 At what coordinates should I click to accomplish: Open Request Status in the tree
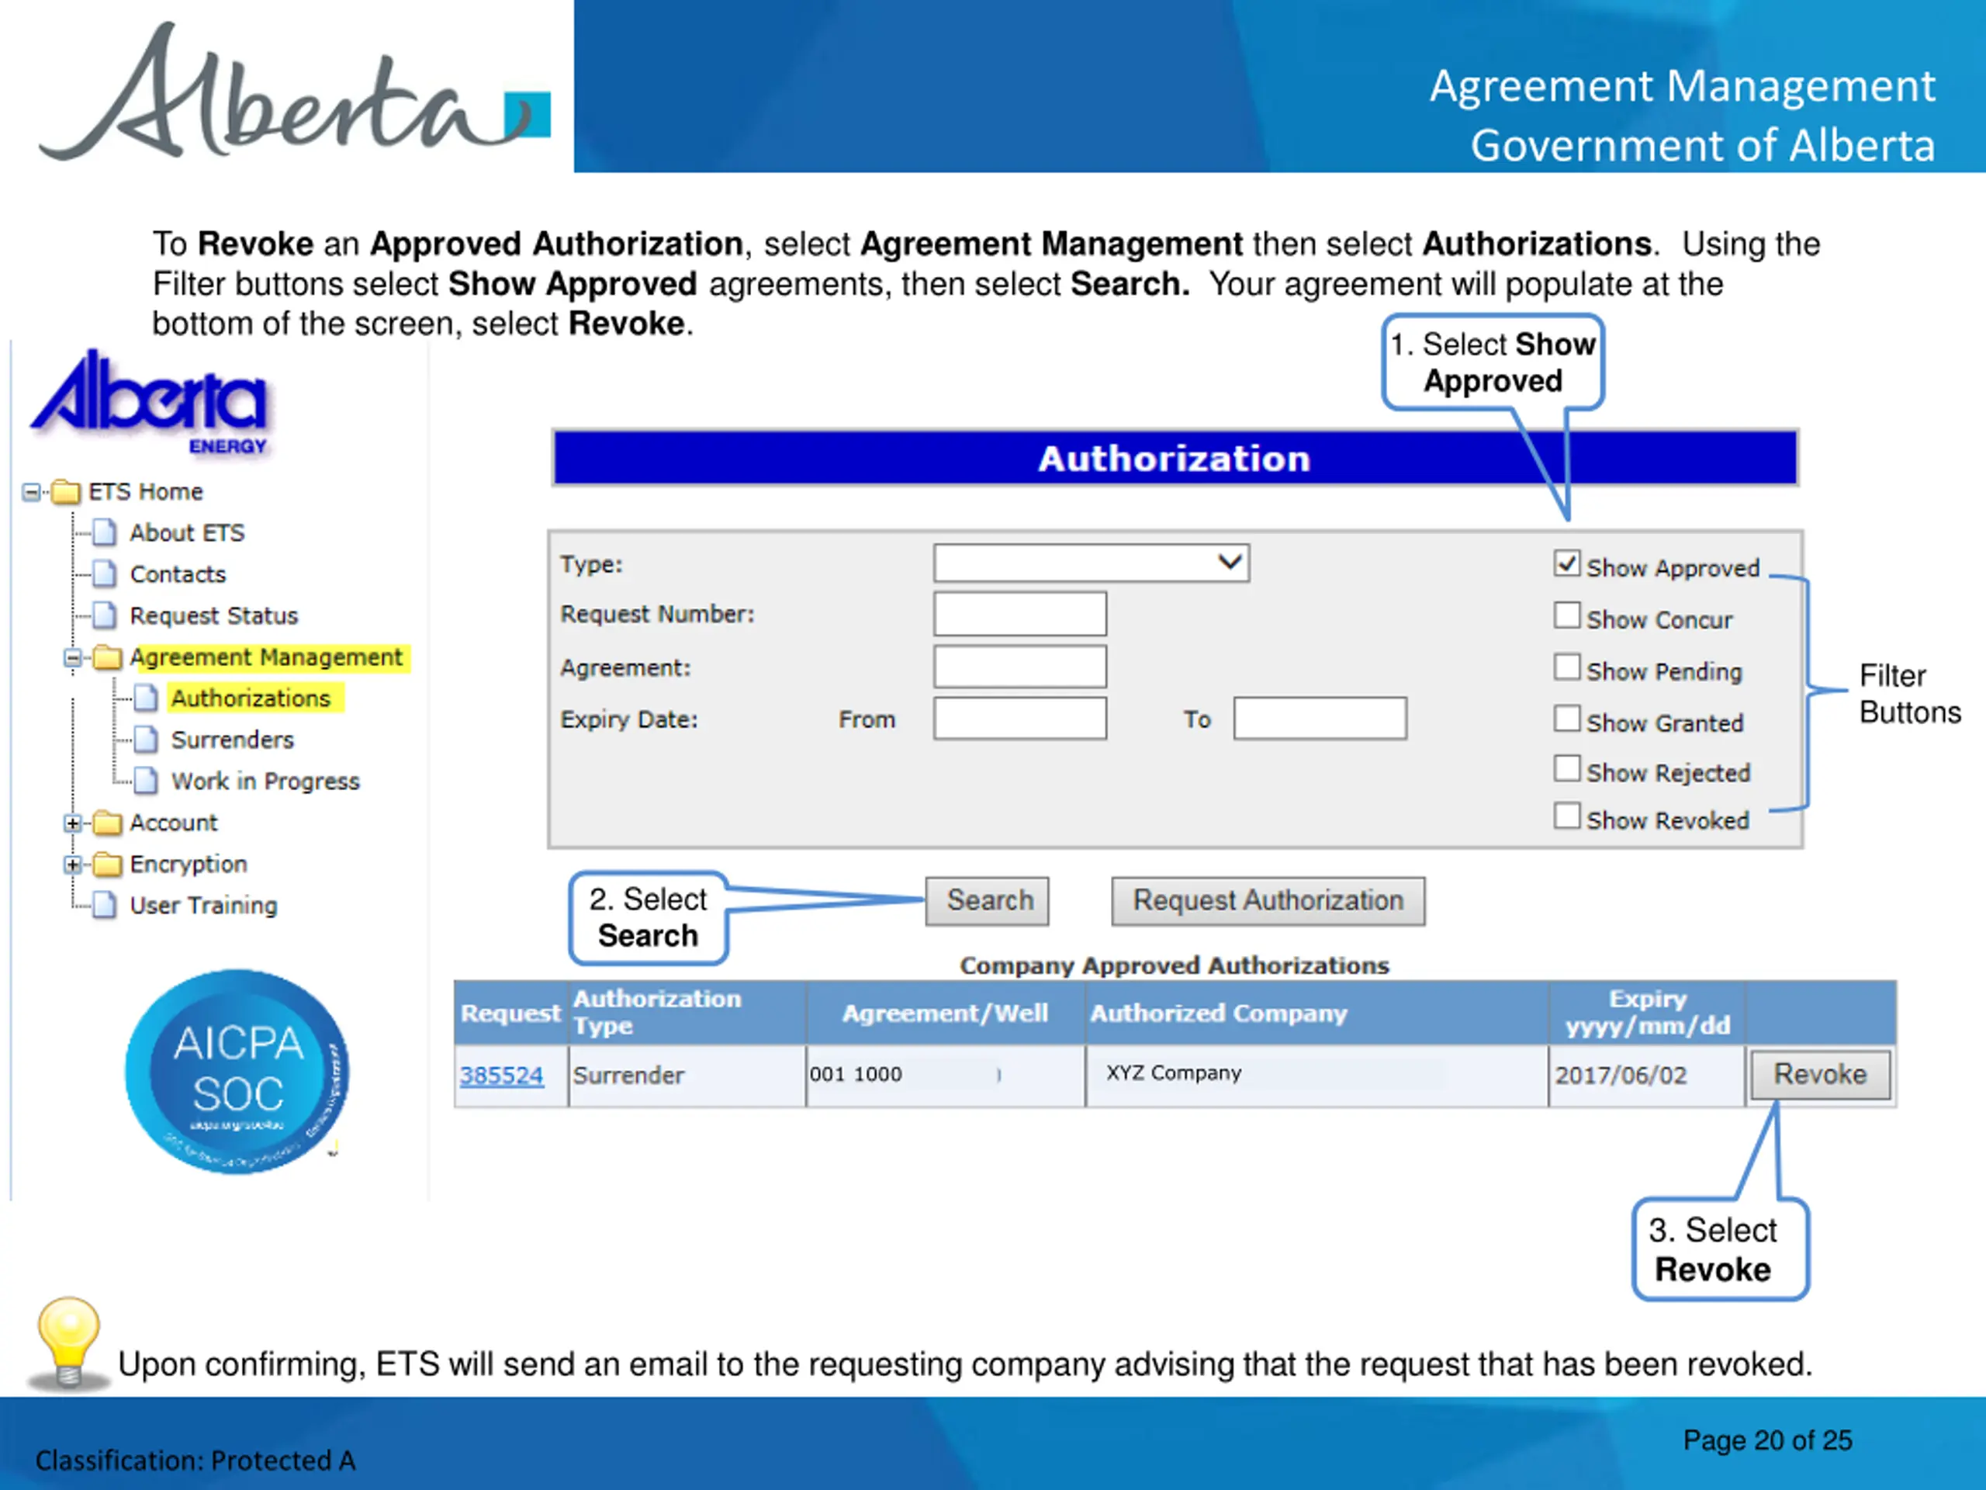(213, 615)
